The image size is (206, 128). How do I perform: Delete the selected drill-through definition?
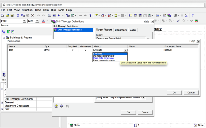pos(68,106)
